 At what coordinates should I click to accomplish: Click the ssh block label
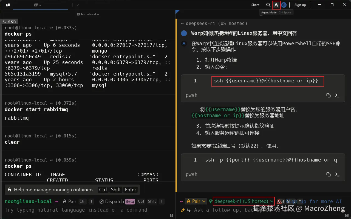(x=10, y=21)
